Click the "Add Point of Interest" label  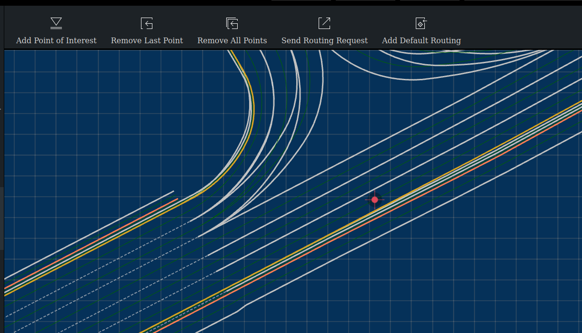(56, 40)
